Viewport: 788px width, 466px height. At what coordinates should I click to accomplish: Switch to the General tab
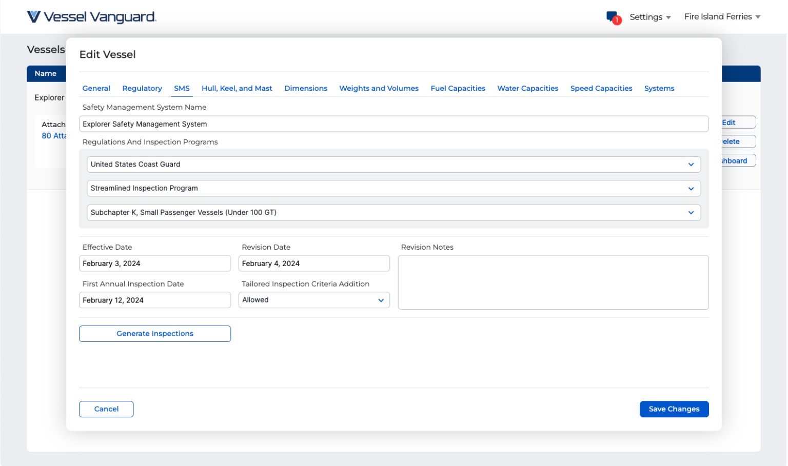pos(96,88)
